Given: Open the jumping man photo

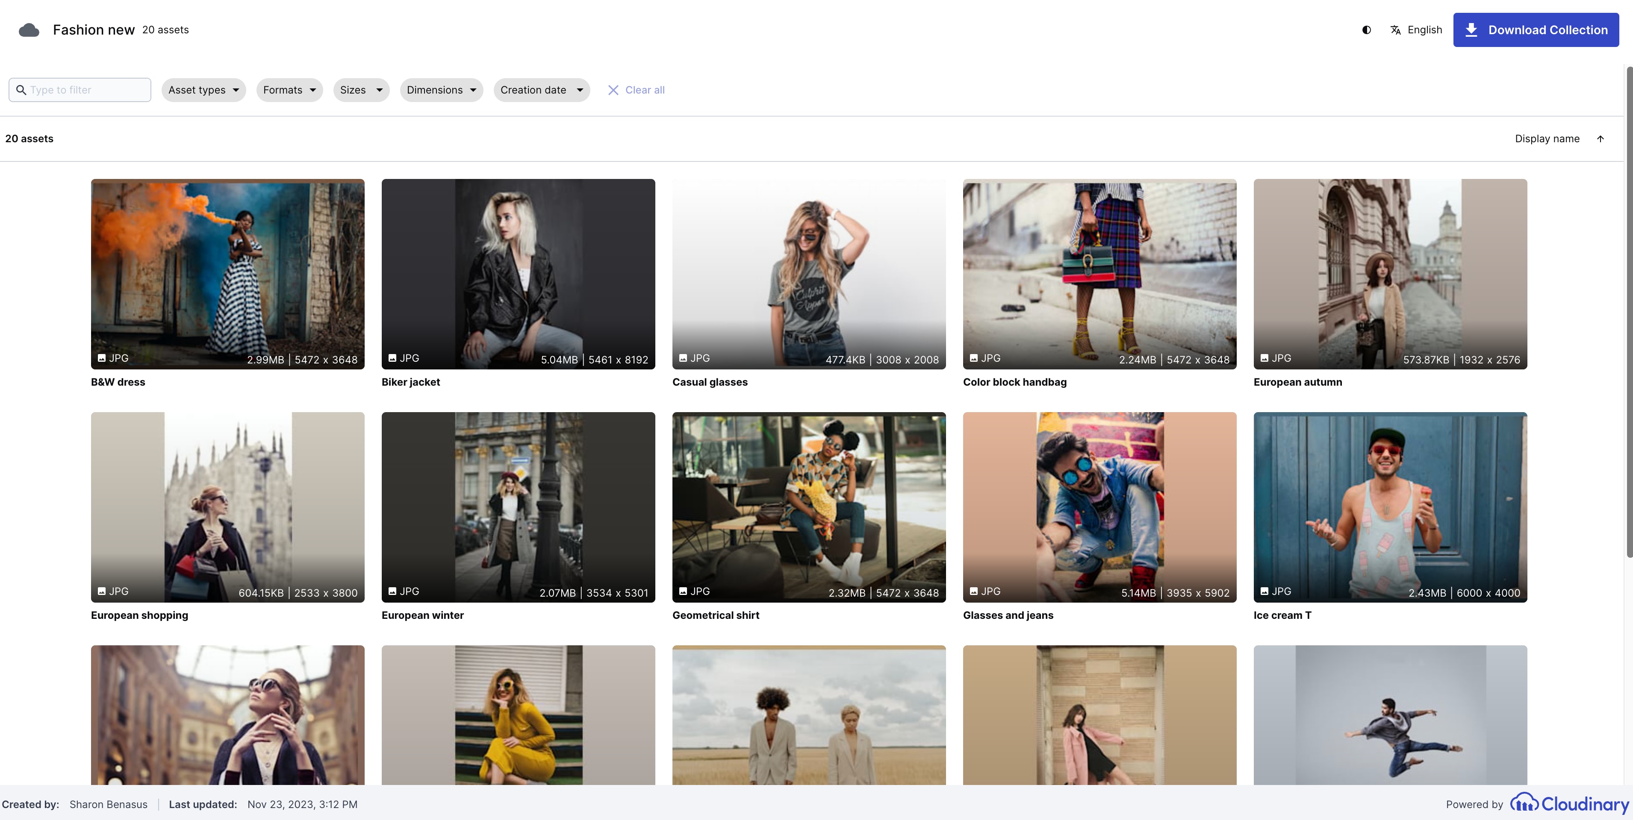Looking at the screenshot, I should coord(1390,715).
